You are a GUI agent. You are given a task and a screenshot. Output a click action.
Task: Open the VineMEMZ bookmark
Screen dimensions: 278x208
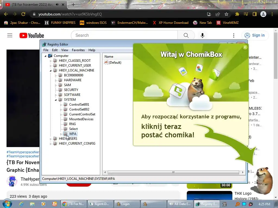[x=228, y=23]
